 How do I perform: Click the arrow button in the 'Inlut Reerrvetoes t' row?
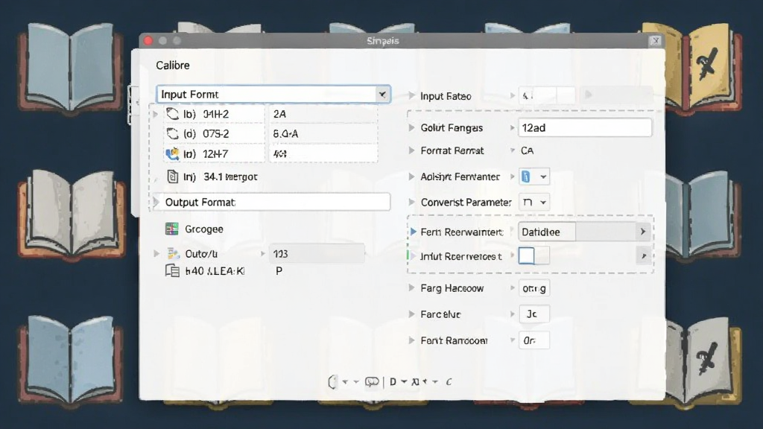click(x=643, y=255)
